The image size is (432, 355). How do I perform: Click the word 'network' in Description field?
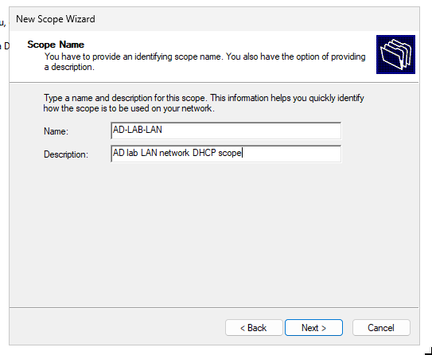pyautogui.click(x=174, y=153)
